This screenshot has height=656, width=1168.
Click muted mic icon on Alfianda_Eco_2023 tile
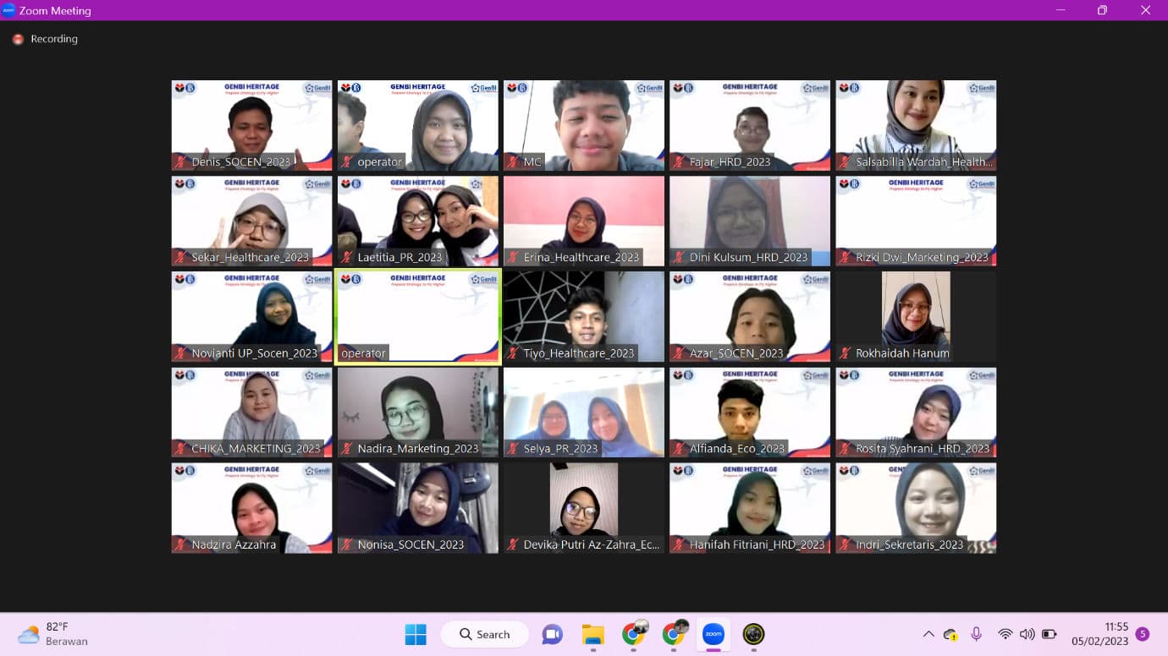[678, 449]
